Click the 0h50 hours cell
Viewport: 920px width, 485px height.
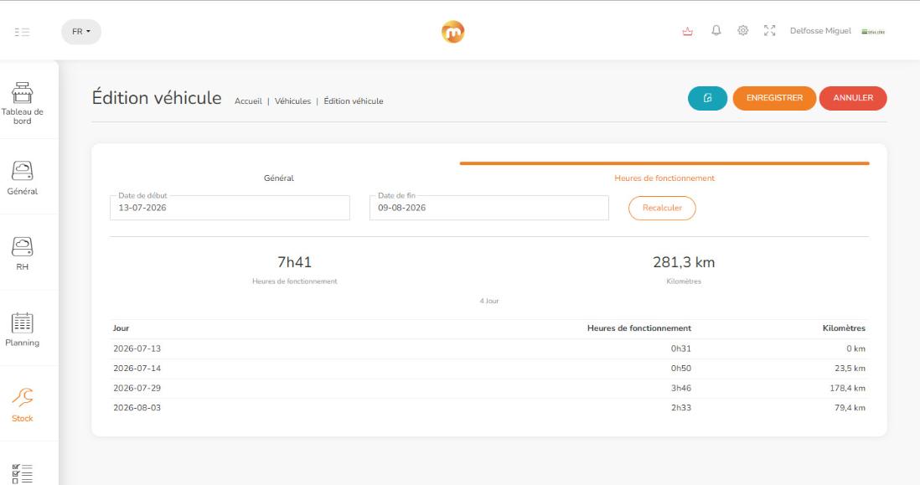click(x=681, y=369)
